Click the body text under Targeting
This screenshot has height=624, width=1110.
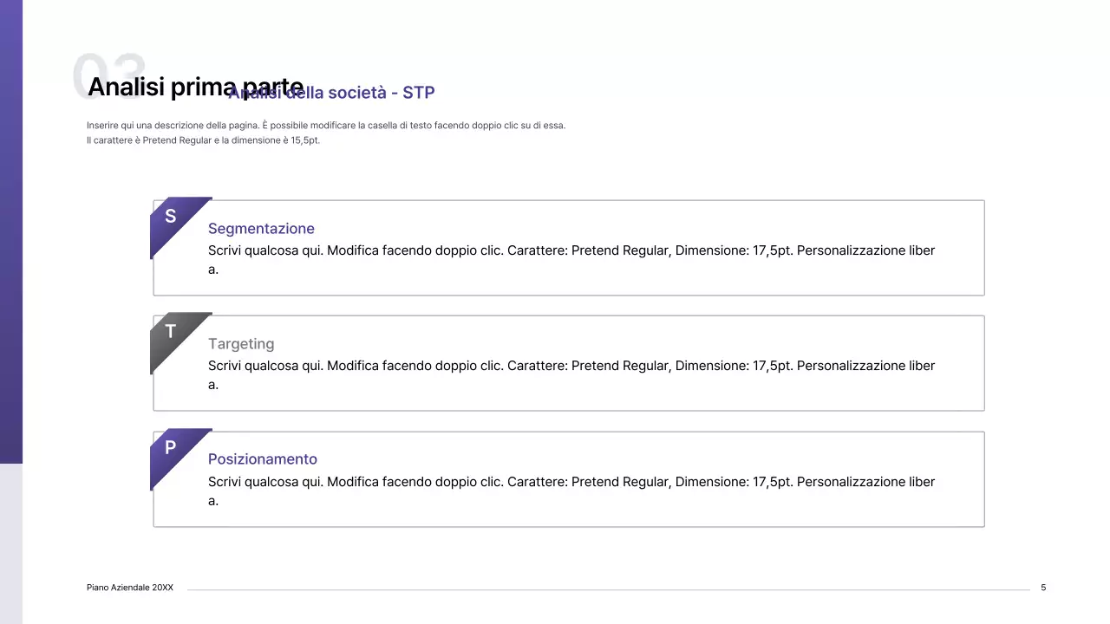click(x=571, y=367)
